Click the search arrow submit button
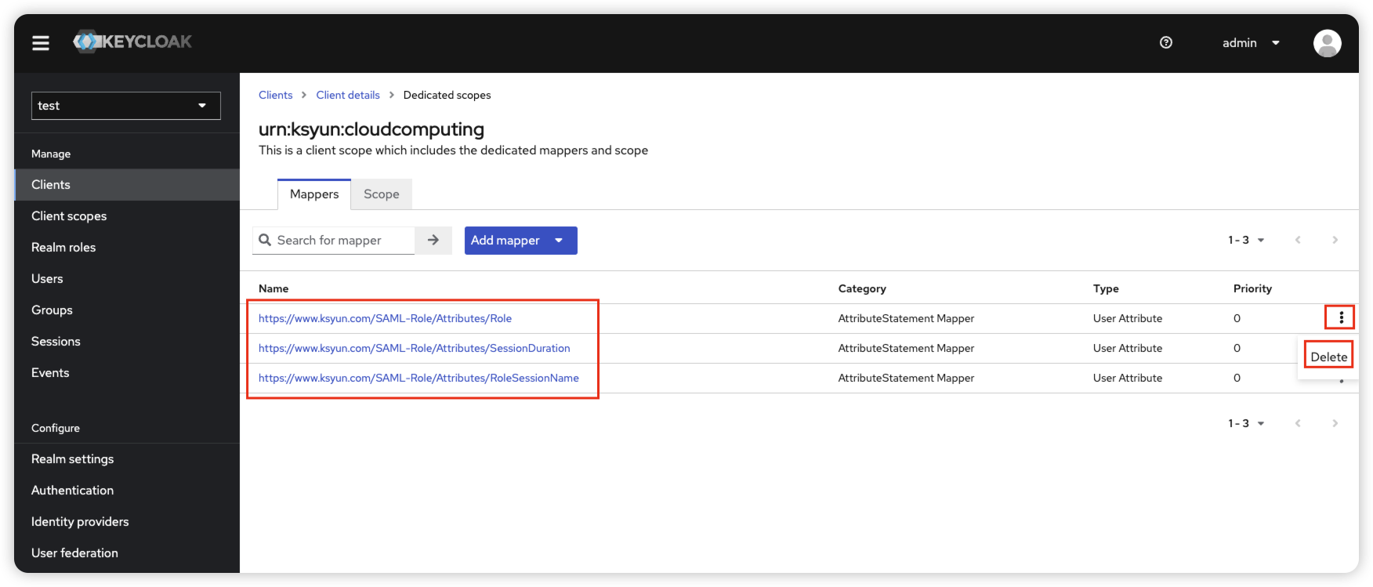Viewport: 1373px width, 587px height. click(x=433, y=241)
